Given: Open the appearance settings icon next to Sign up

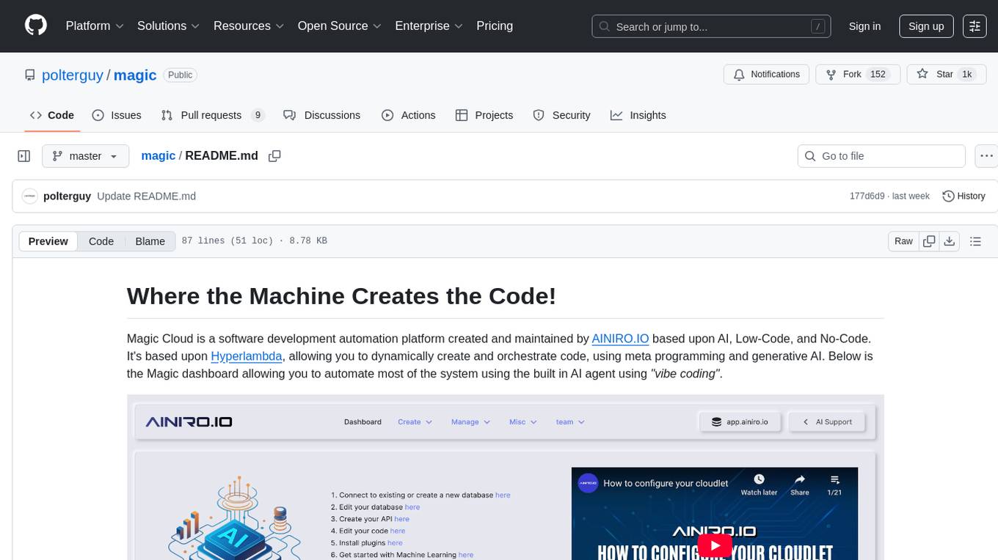Looking at the screenshot, I should pyautogui.click(x=975, y=26).
